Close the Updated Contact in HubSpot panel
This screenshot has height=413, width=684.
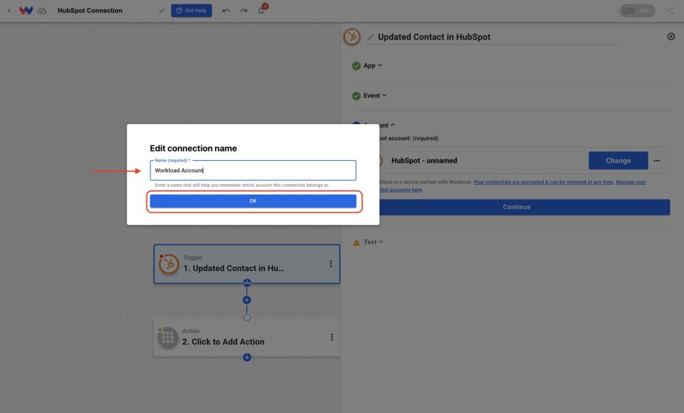tap(671, 37)
